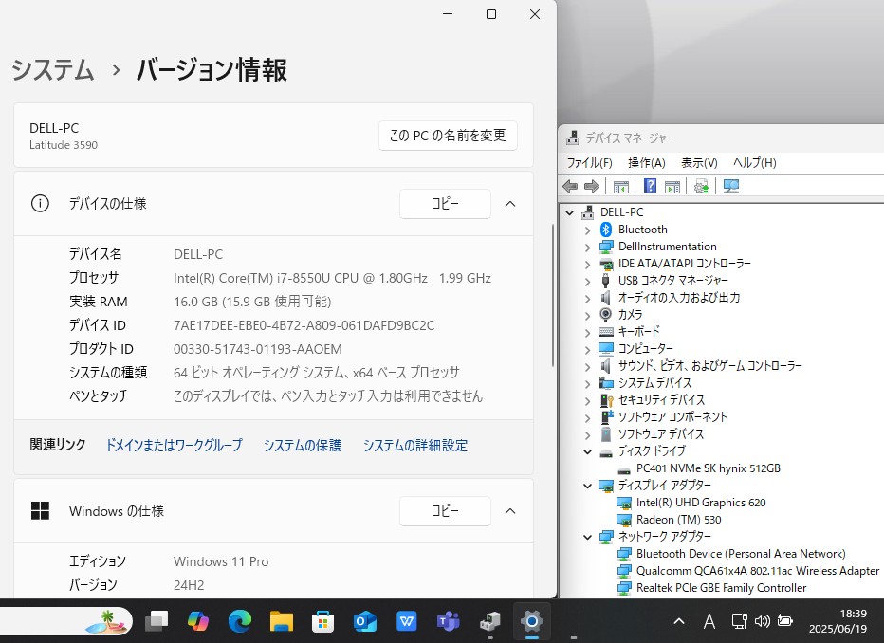This screenshot has width=884, height=643.
Task: Go back to システム breadcrumb
Action: point(52,70)
